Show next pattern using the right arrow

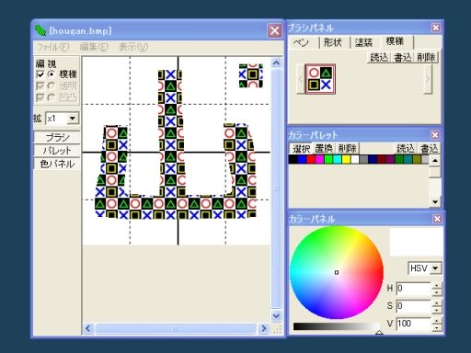pos(428,79)
